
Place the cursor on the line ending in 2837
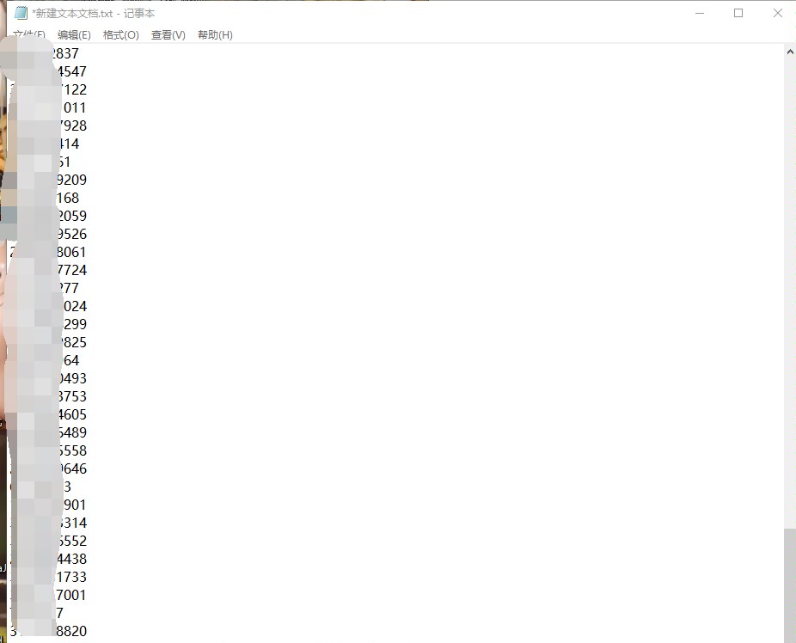[x=67, y=53]
